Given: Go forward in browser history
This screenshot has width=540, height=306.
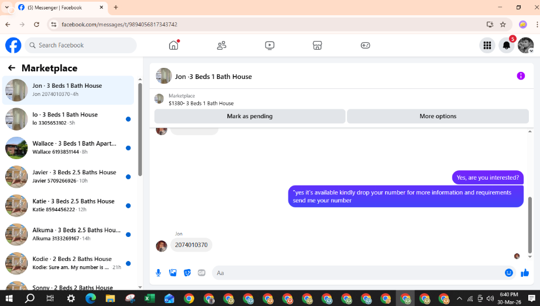Looking at the screenshot, I should 22,25.
